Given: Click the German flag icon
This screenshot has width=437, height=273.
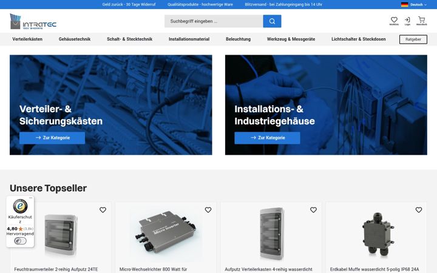Looking at the screenshot, I should point(404,4).
